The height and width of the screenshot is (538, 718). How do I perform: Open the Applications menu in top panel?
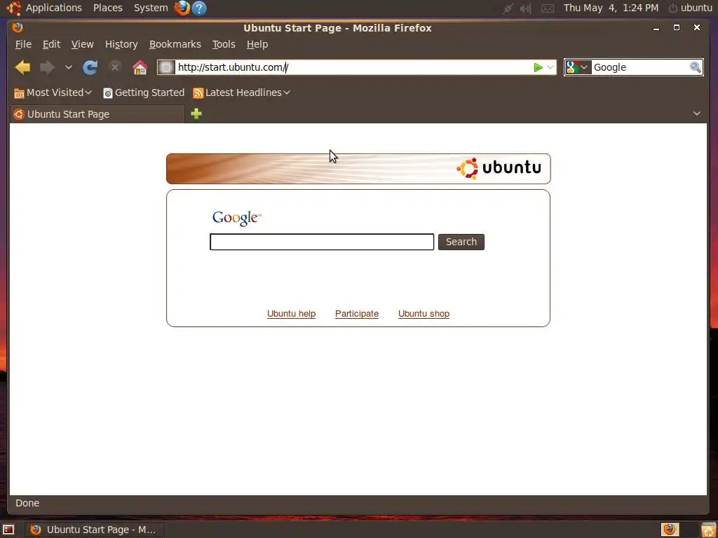53,8
